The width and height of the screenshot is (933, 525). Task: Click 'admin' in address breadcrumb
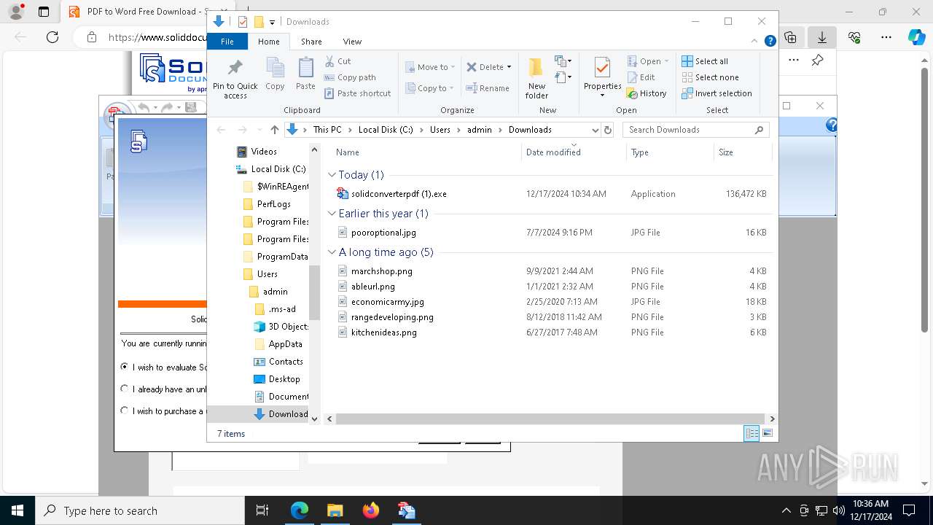pyautogui.click(x=480, y=130)
